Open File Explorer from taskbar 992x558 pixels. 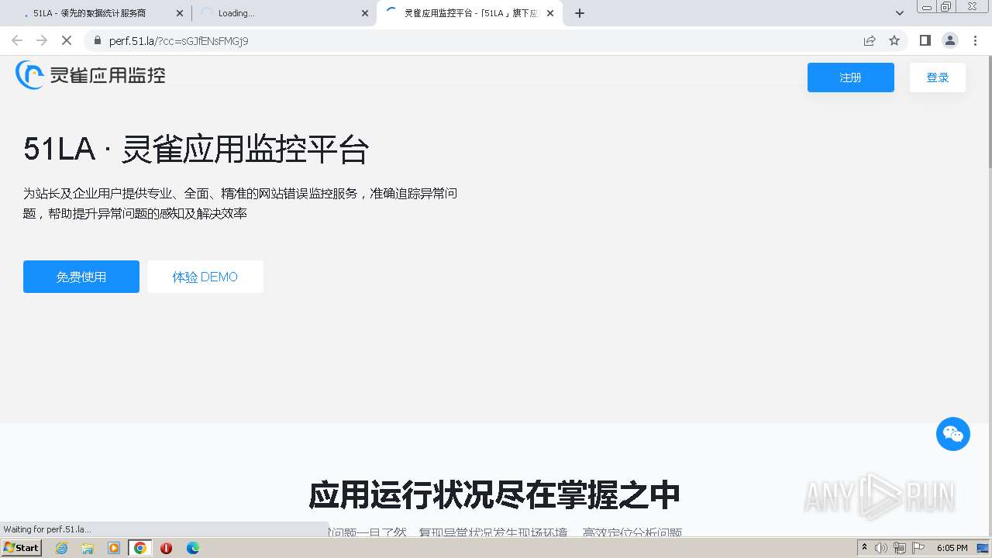[x=88, y=548]
